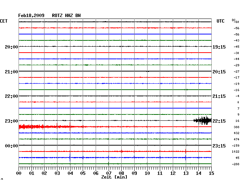Click the DC offset value 45
Image resolution: width=241 pixels, height=183 pixels.
[237, 158]
